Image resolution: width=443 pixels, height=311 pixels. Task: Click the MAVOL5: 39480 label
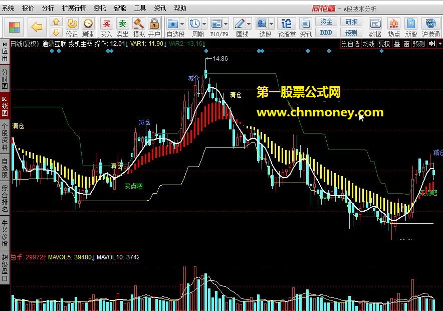pyautogui.click(x=71, y=257)
